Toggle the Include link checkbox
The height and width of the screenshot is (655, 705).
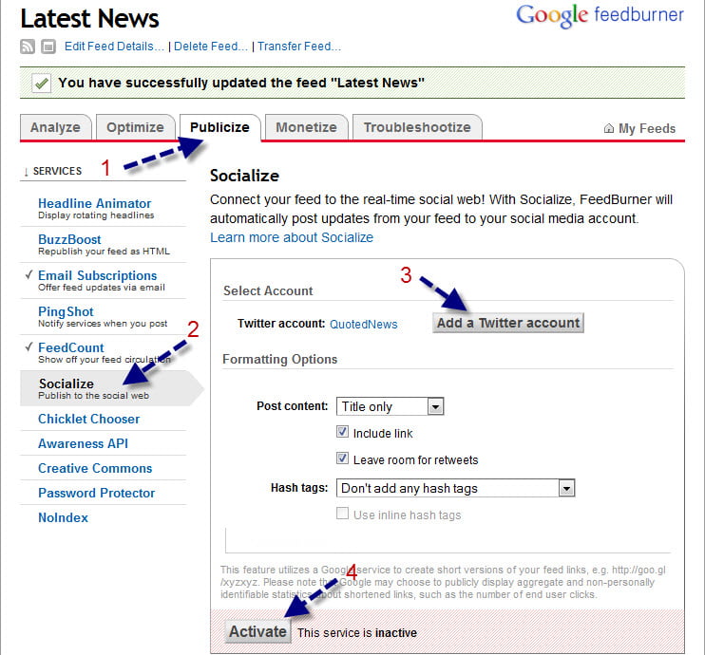(342, 432)
